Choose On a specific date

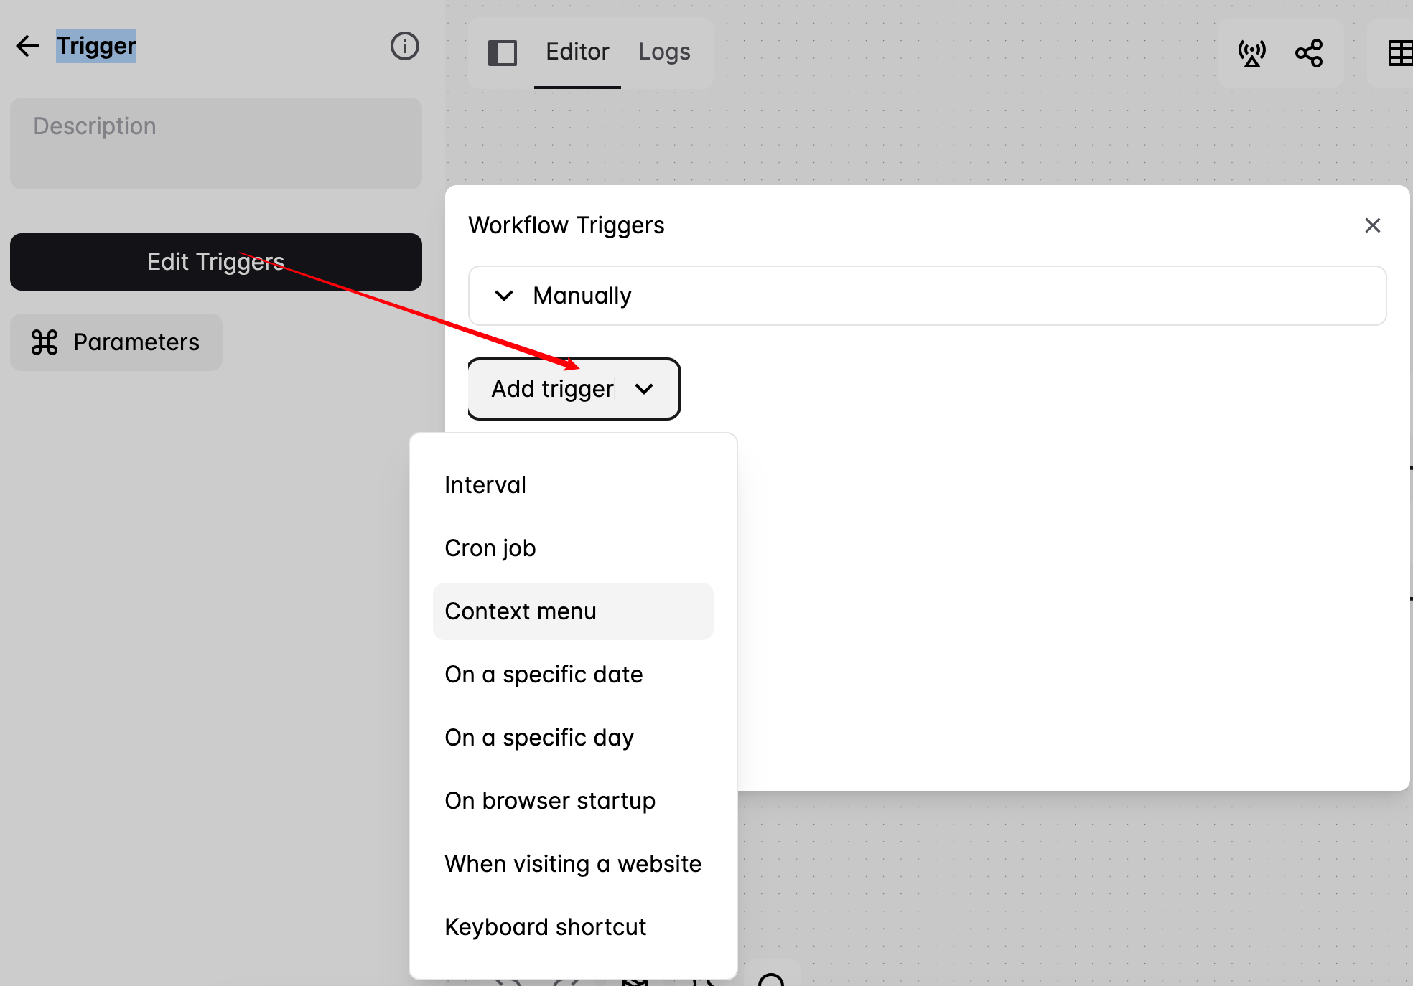click(x=544, y=675)
